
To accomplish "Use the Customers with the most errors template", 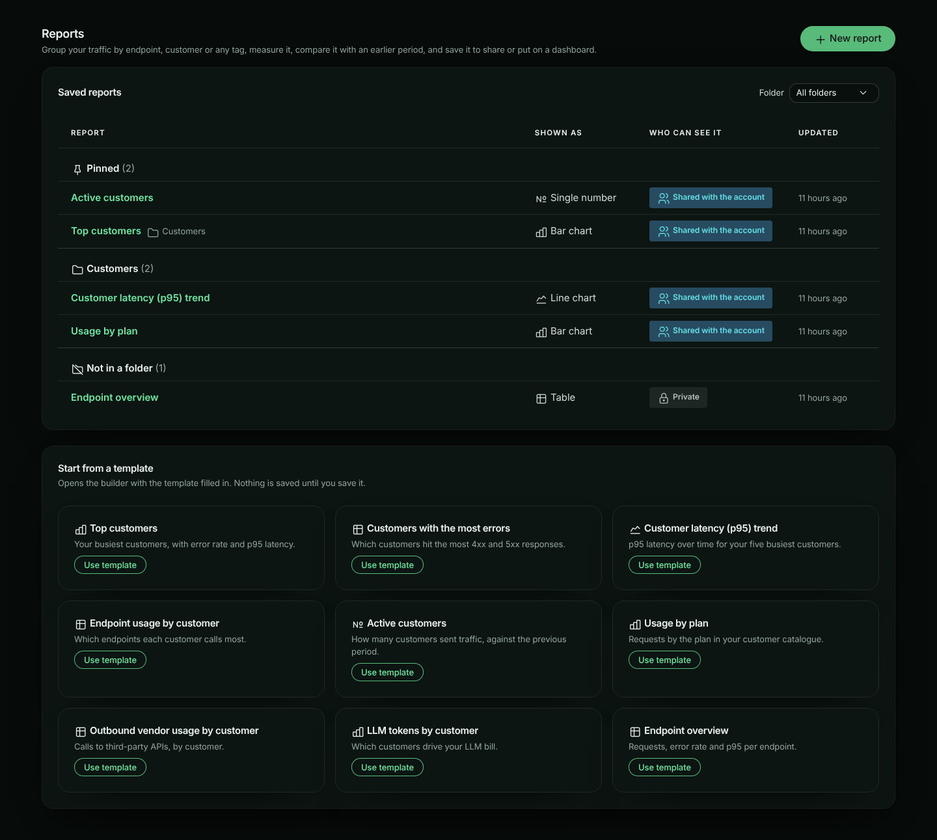I will click(387, 565).
